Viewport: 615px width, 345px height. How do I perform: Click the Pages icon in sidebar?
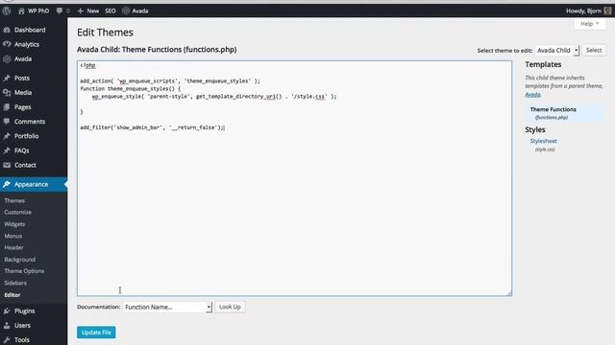coord(7,106)
